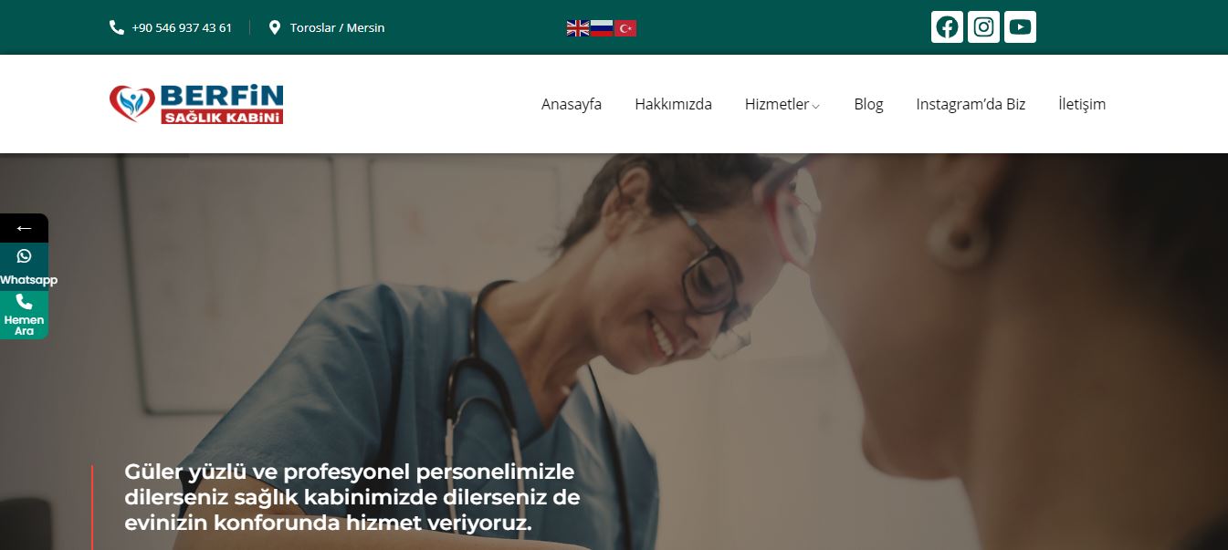Open the Hakkımızda menu item
Viewport: 1228px width, 550px height.
673,104
